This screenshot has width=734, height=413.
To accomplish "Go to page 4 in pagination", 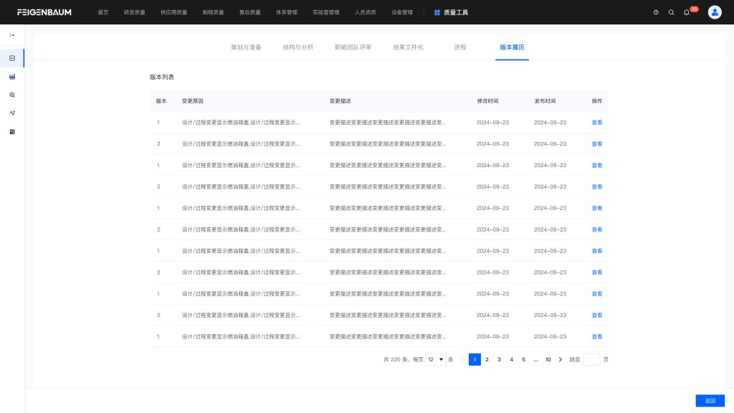I will (x=511, y=360).
